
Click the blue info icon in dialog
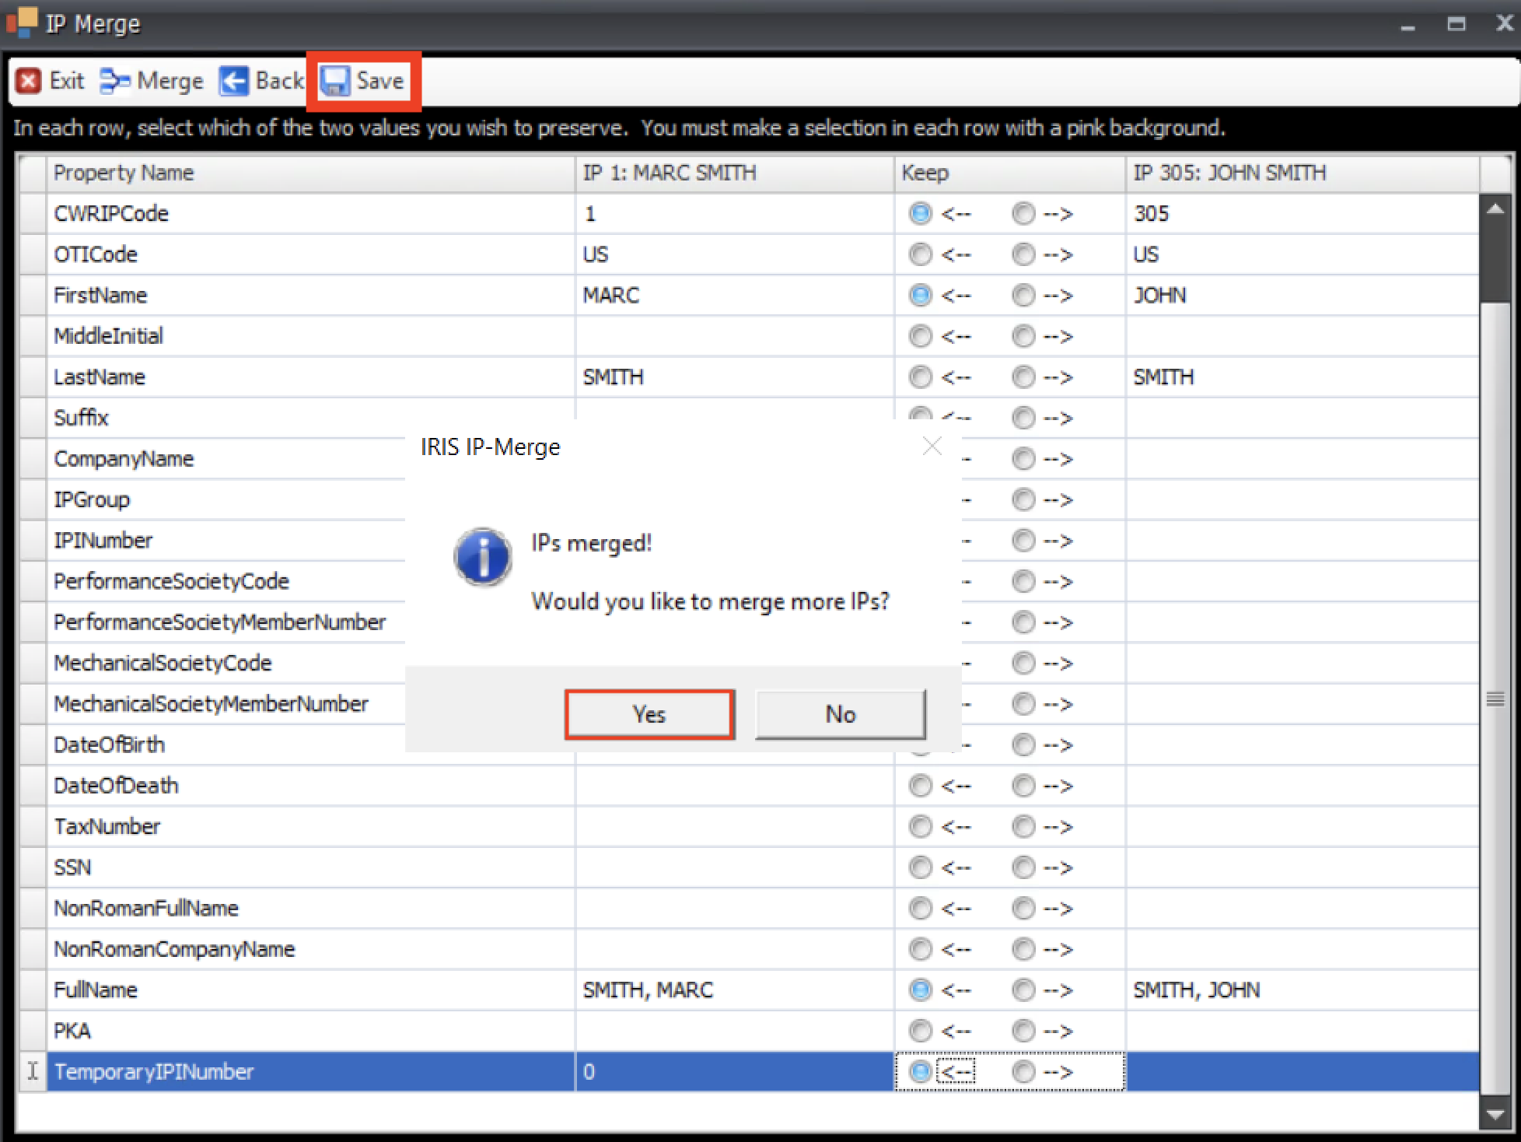click(483, 557)
